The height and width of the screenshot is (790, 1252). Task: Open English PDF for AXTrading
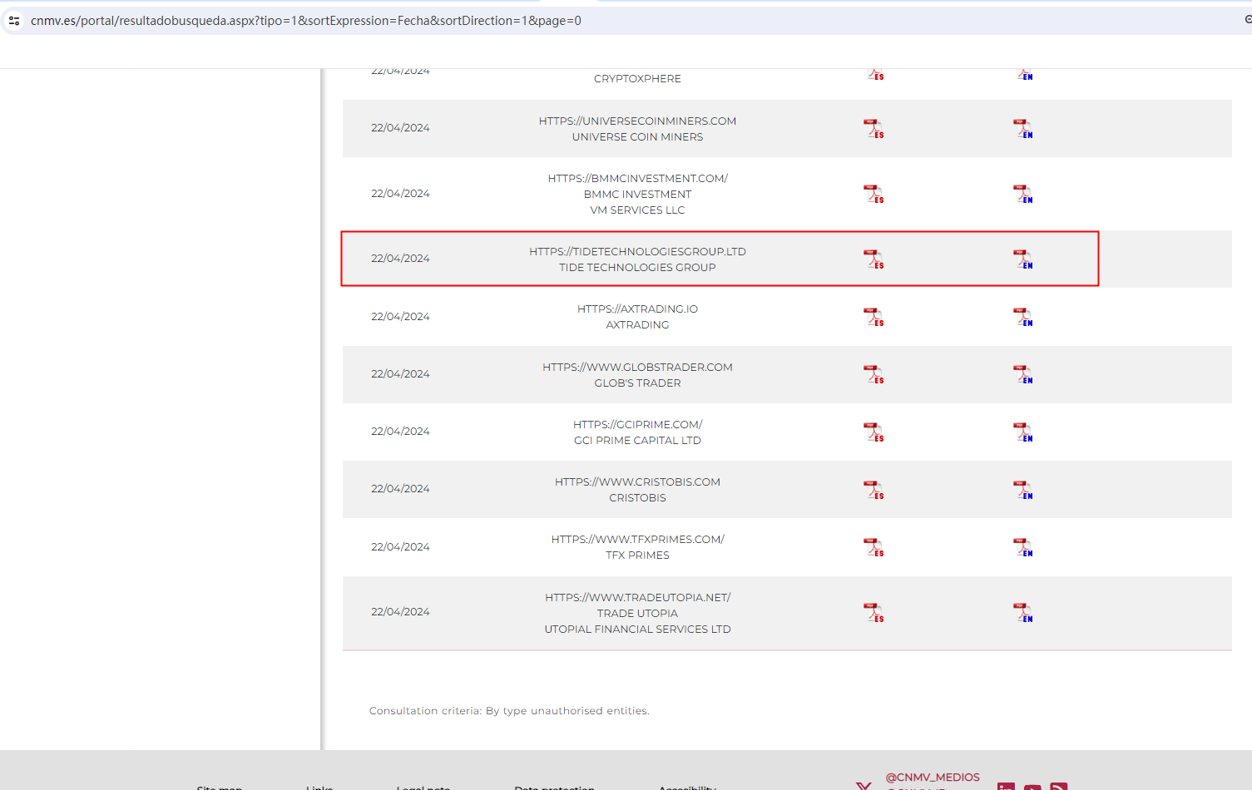point(1022,317)
